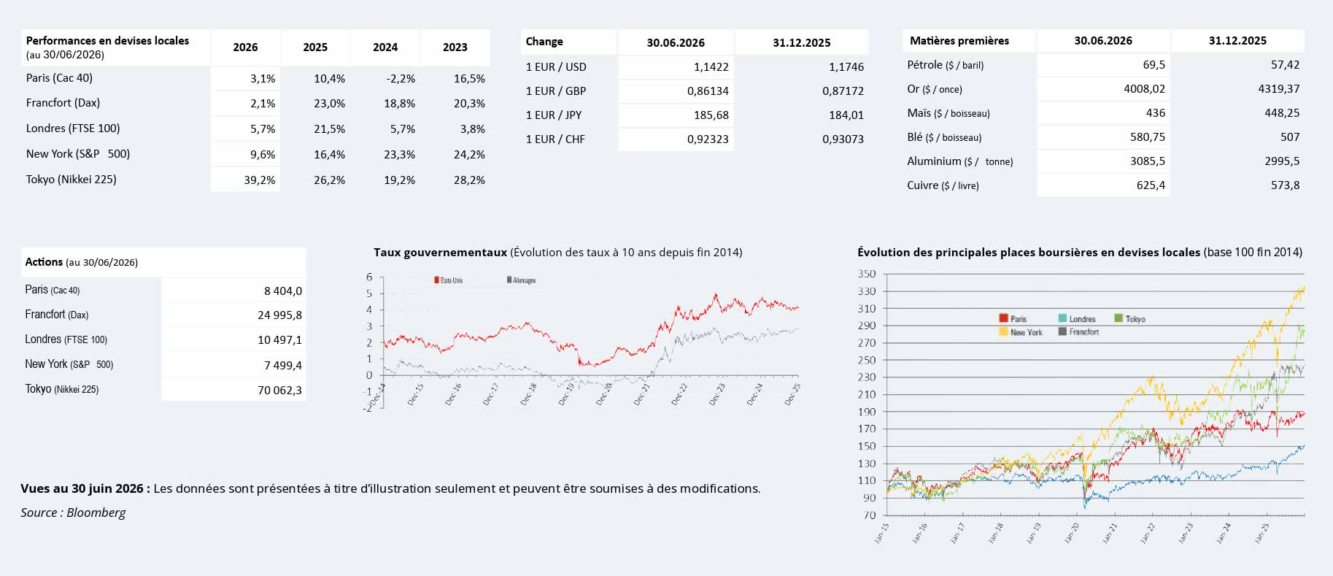Click the Pétrole price 69,5 cell
This screenshot has width=1333, height=576.
(1103, 65)
